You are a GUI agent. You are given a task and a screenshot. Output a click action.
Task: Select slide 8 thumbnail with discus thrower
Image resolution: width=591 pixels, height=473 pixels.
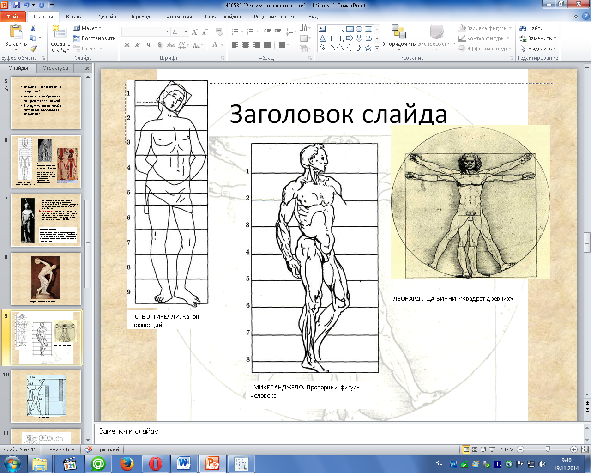click(x=46, y=279)
